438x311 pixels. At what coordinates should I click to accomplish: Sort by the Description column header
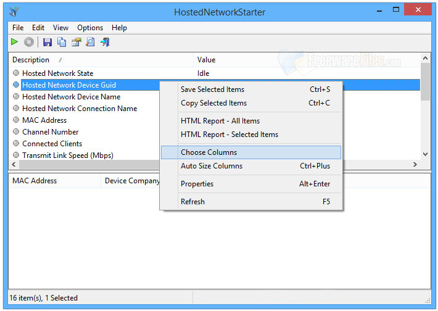point(31,60)
